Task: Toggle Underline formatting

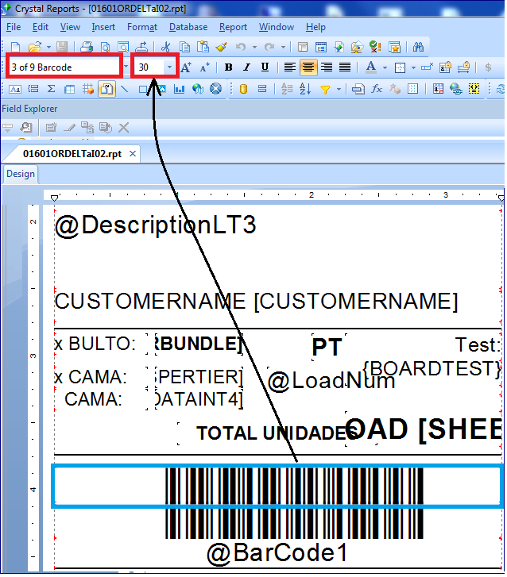Action: coord(265,67)
